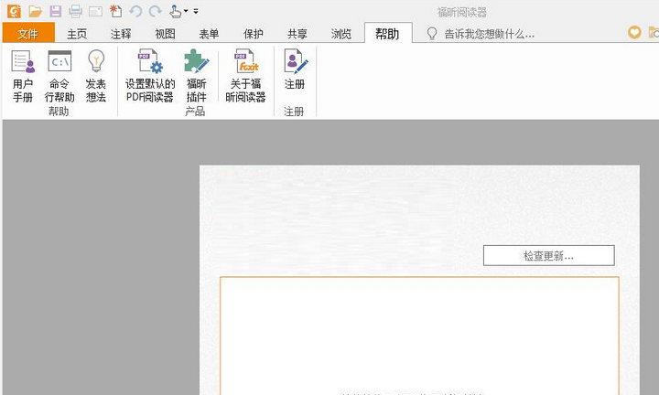Screen dimensions: 659x395
Task: Save document using floppy disk icon
Action: click(x=56, y=11)
